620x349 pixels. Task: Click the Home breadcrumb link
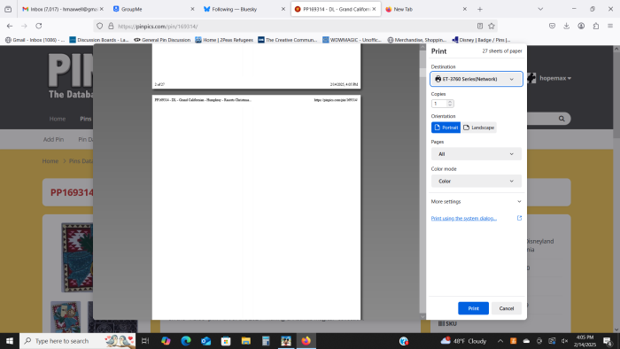50,161
